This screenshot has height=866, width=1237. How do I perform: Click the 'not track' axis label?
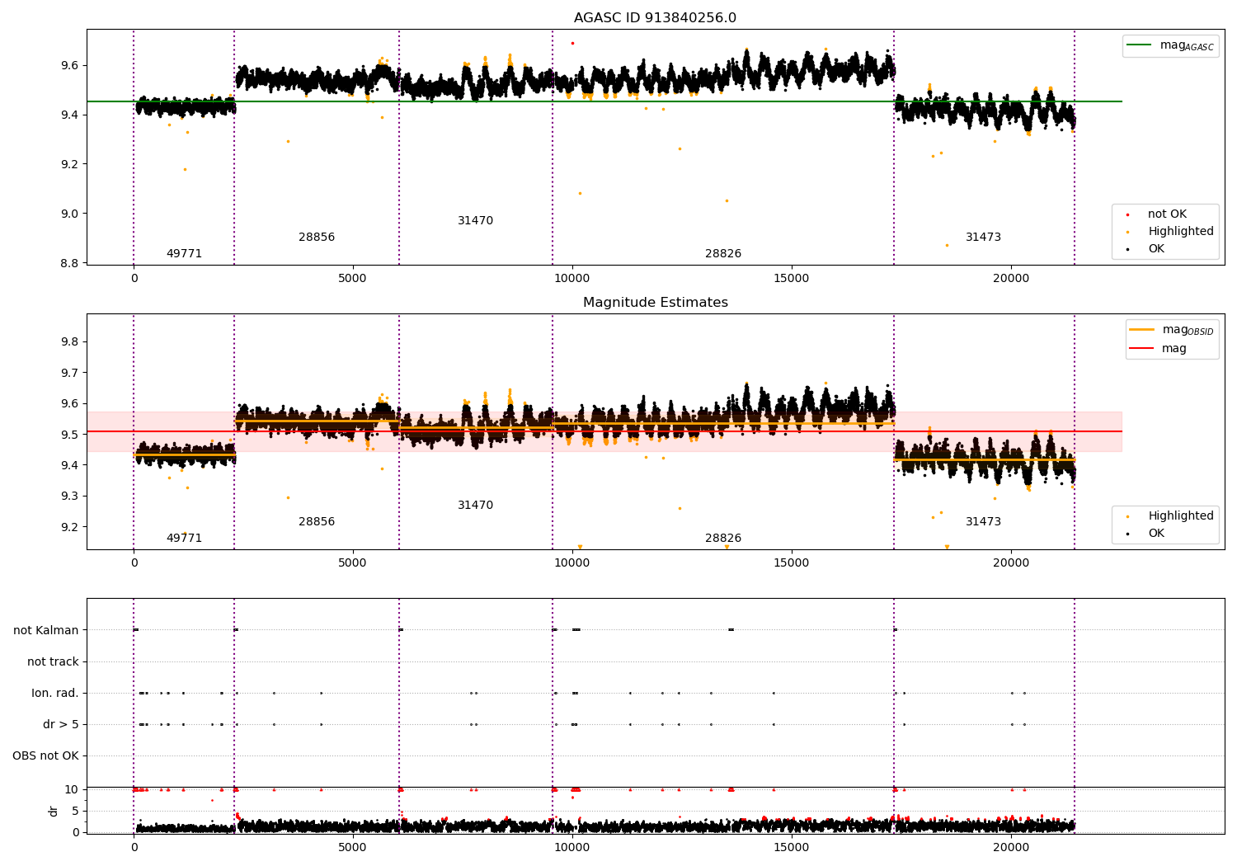pyautogui.click(x=53, y=662)
